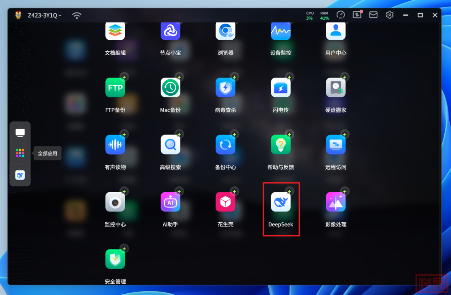Open the 安全管理 security management app
Viewport: 451px width, 295px height.
click(115, 259)
